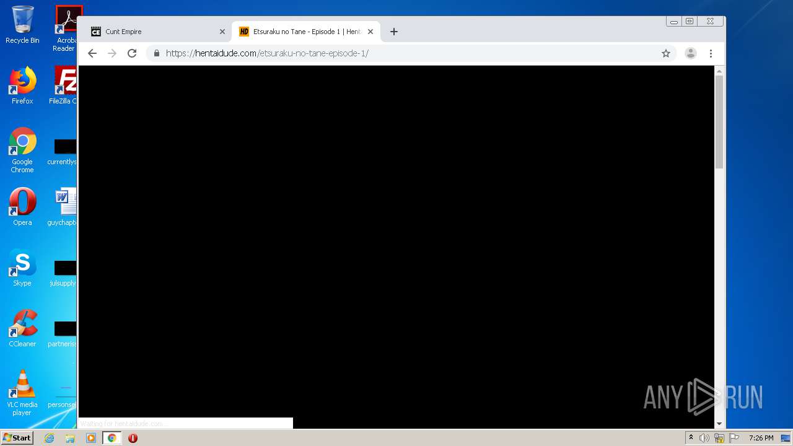
Task: Open Windows Media Player taskbar icon
Action: 91,438
